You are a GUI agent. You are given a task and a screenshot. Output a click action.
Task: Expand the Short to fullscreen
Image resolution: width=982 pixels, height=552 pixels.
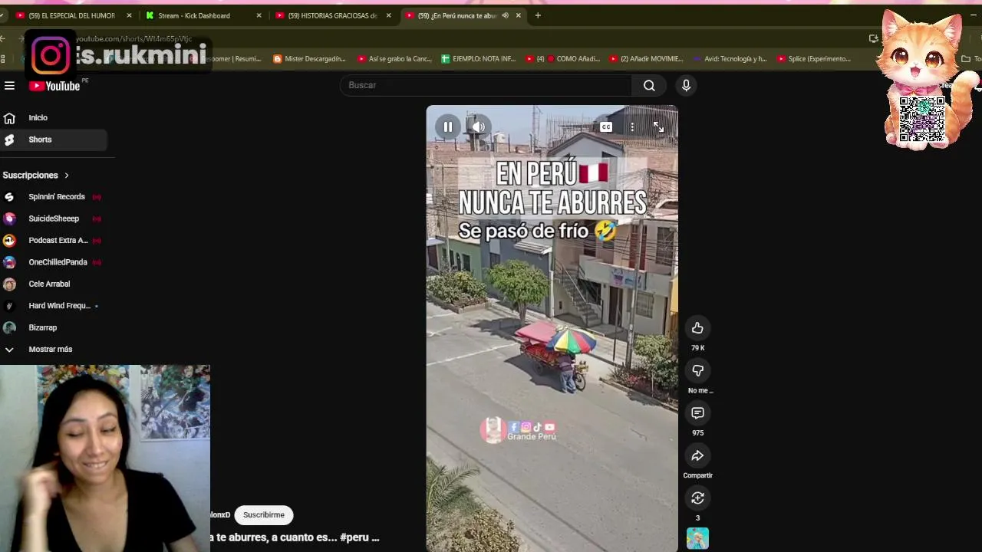point(658,127)
